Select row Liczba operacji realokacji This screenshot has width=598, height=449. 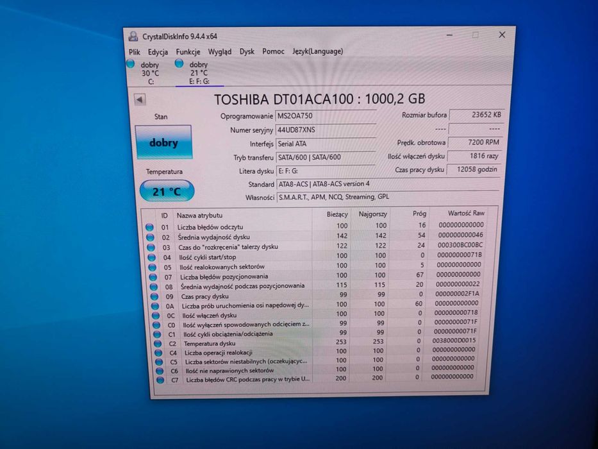317,352
